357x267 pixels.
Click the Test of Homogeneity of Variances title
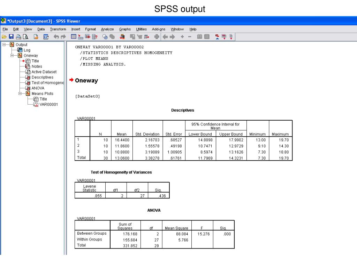[121, 172]
